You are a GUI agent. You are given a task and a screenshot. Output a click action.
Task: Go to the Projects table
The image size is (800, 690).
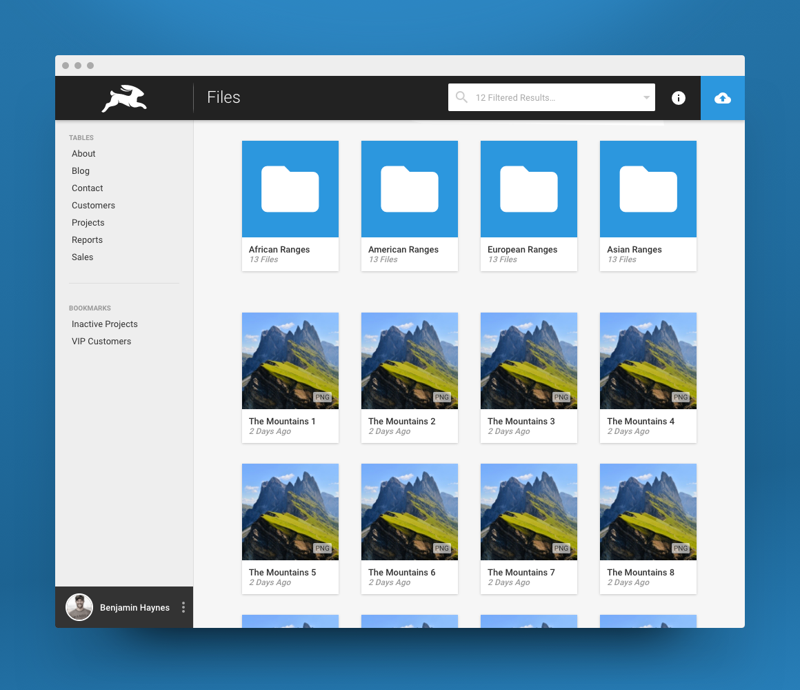tap(88, 223)
